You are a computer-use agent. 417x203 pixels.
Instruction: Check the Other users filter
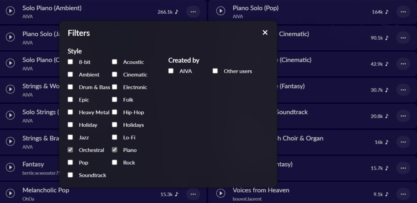pos(215,71)
